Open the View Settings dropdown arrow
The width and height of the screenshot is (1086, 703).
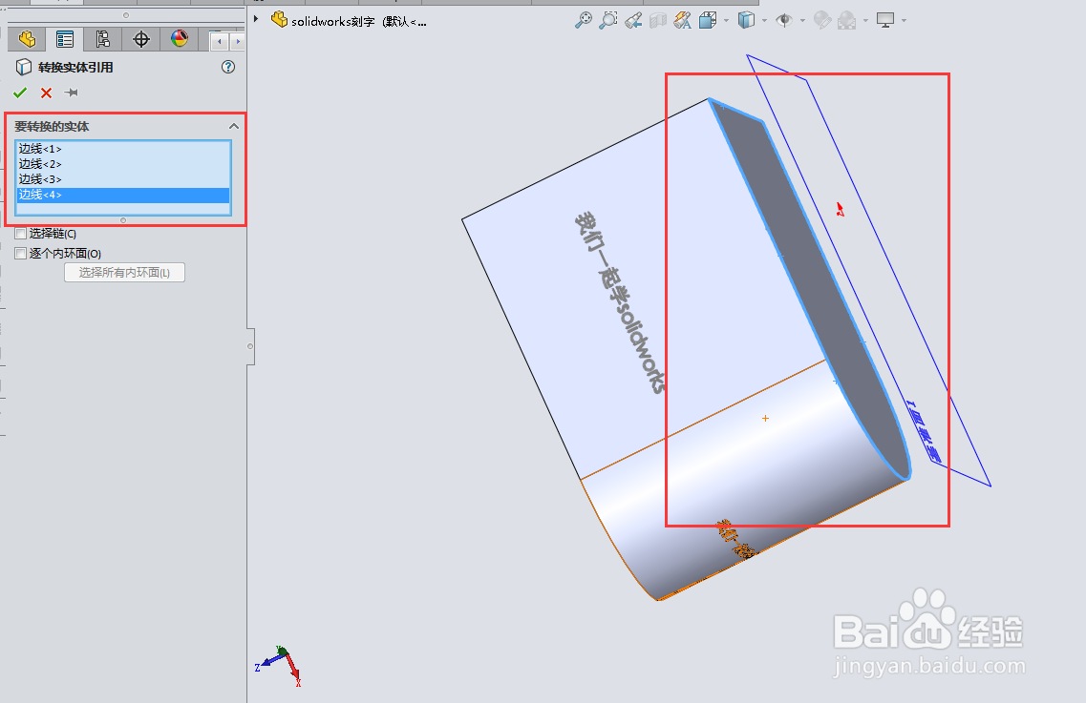904,21
